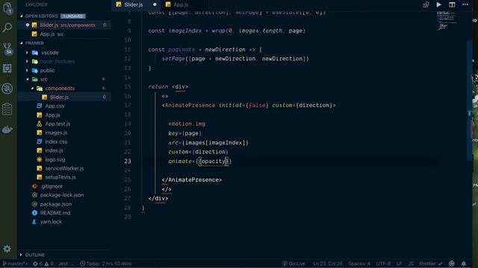
Task: Open logo.svg in the file tree
Action: (55, 159)
